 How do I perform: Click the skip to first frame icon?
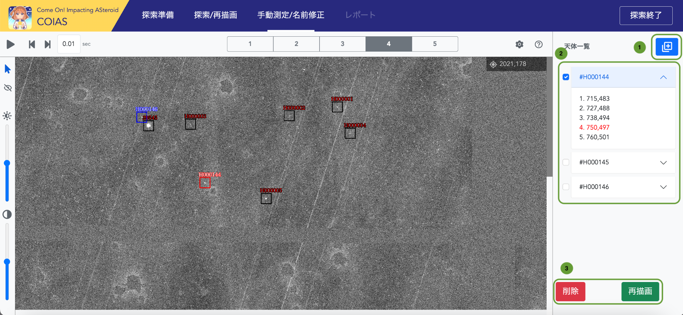[31, 44]
